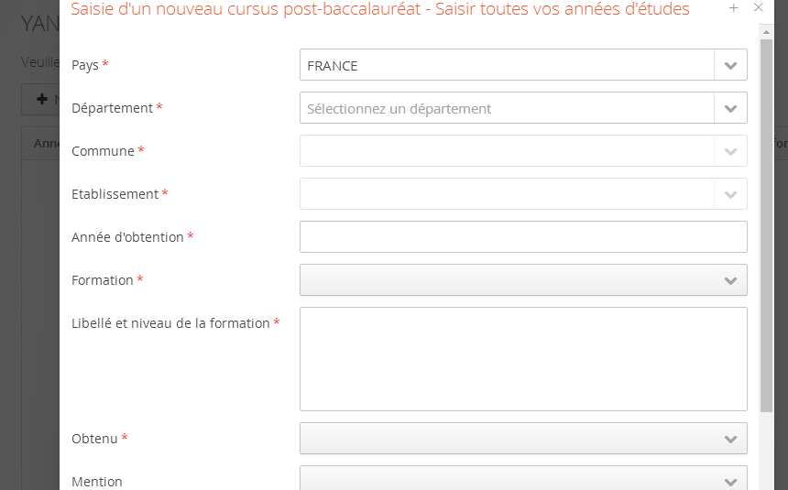This screenshot has height=490, width=788.
Task: Close the cursus entry dialog
Action: point(759,7)
